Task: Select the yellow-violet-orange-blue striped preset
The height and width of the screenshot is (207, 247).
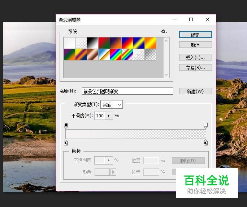Action: (x=81, y=54)
